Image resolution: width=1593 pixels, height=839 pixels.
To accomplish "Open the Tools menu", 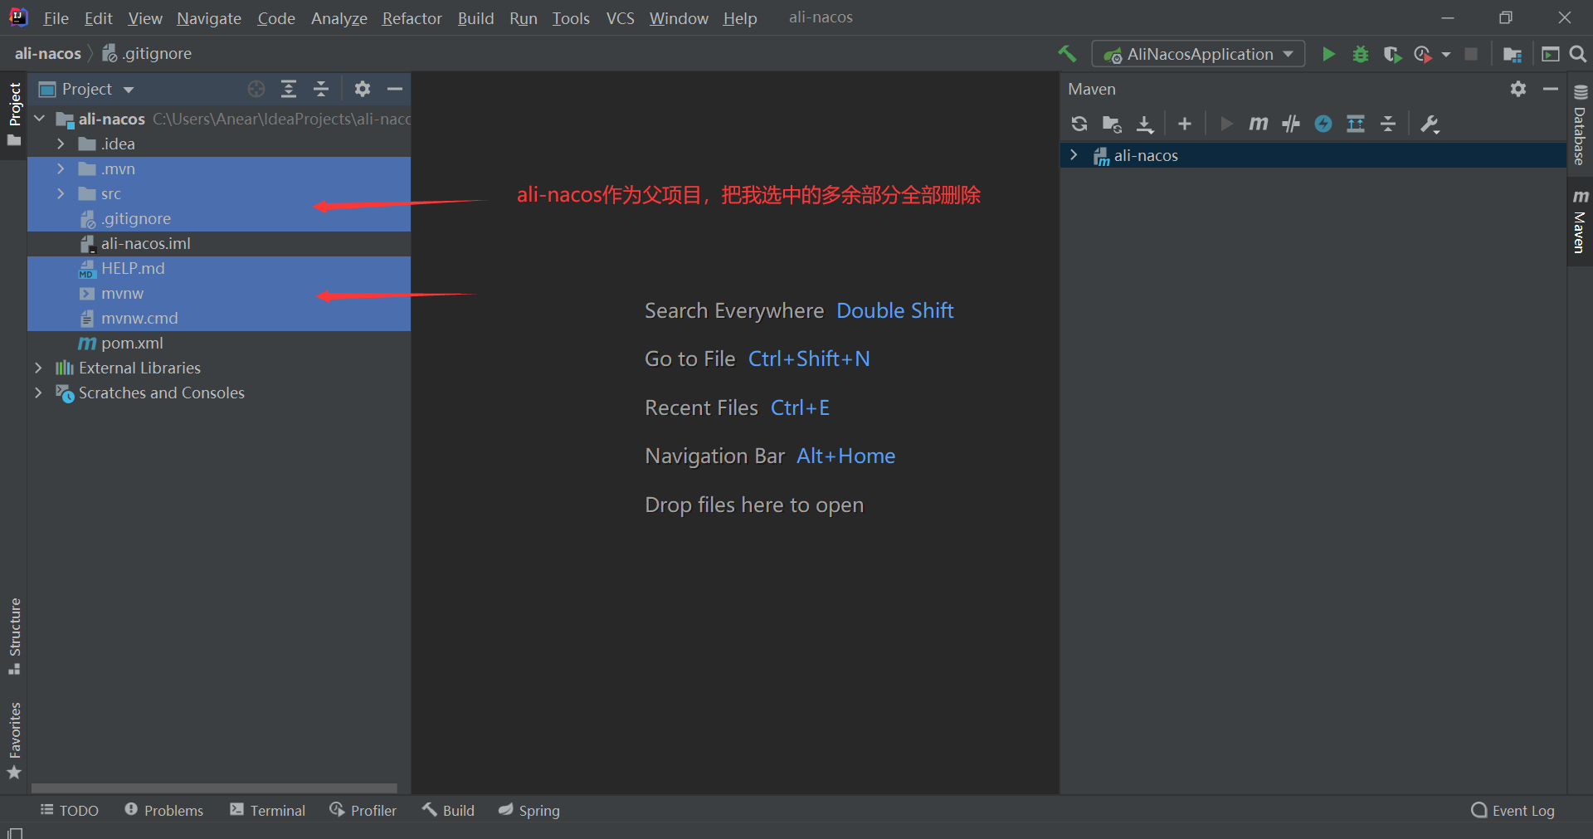I will click(x=571, y=18).
